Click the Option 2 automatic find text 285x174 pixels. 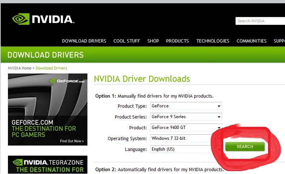tap(160, 169)
